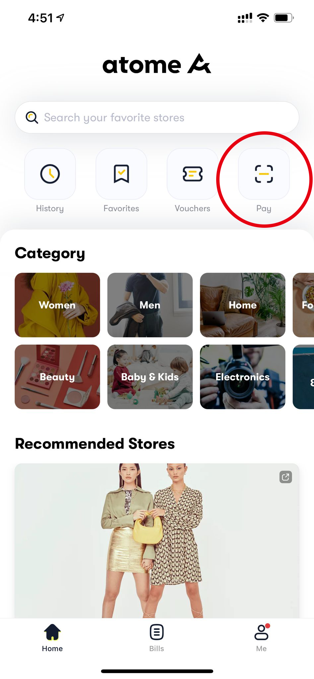Select the Home tab
This screenshot has width=314, height=679.
(x=52, y=638)
